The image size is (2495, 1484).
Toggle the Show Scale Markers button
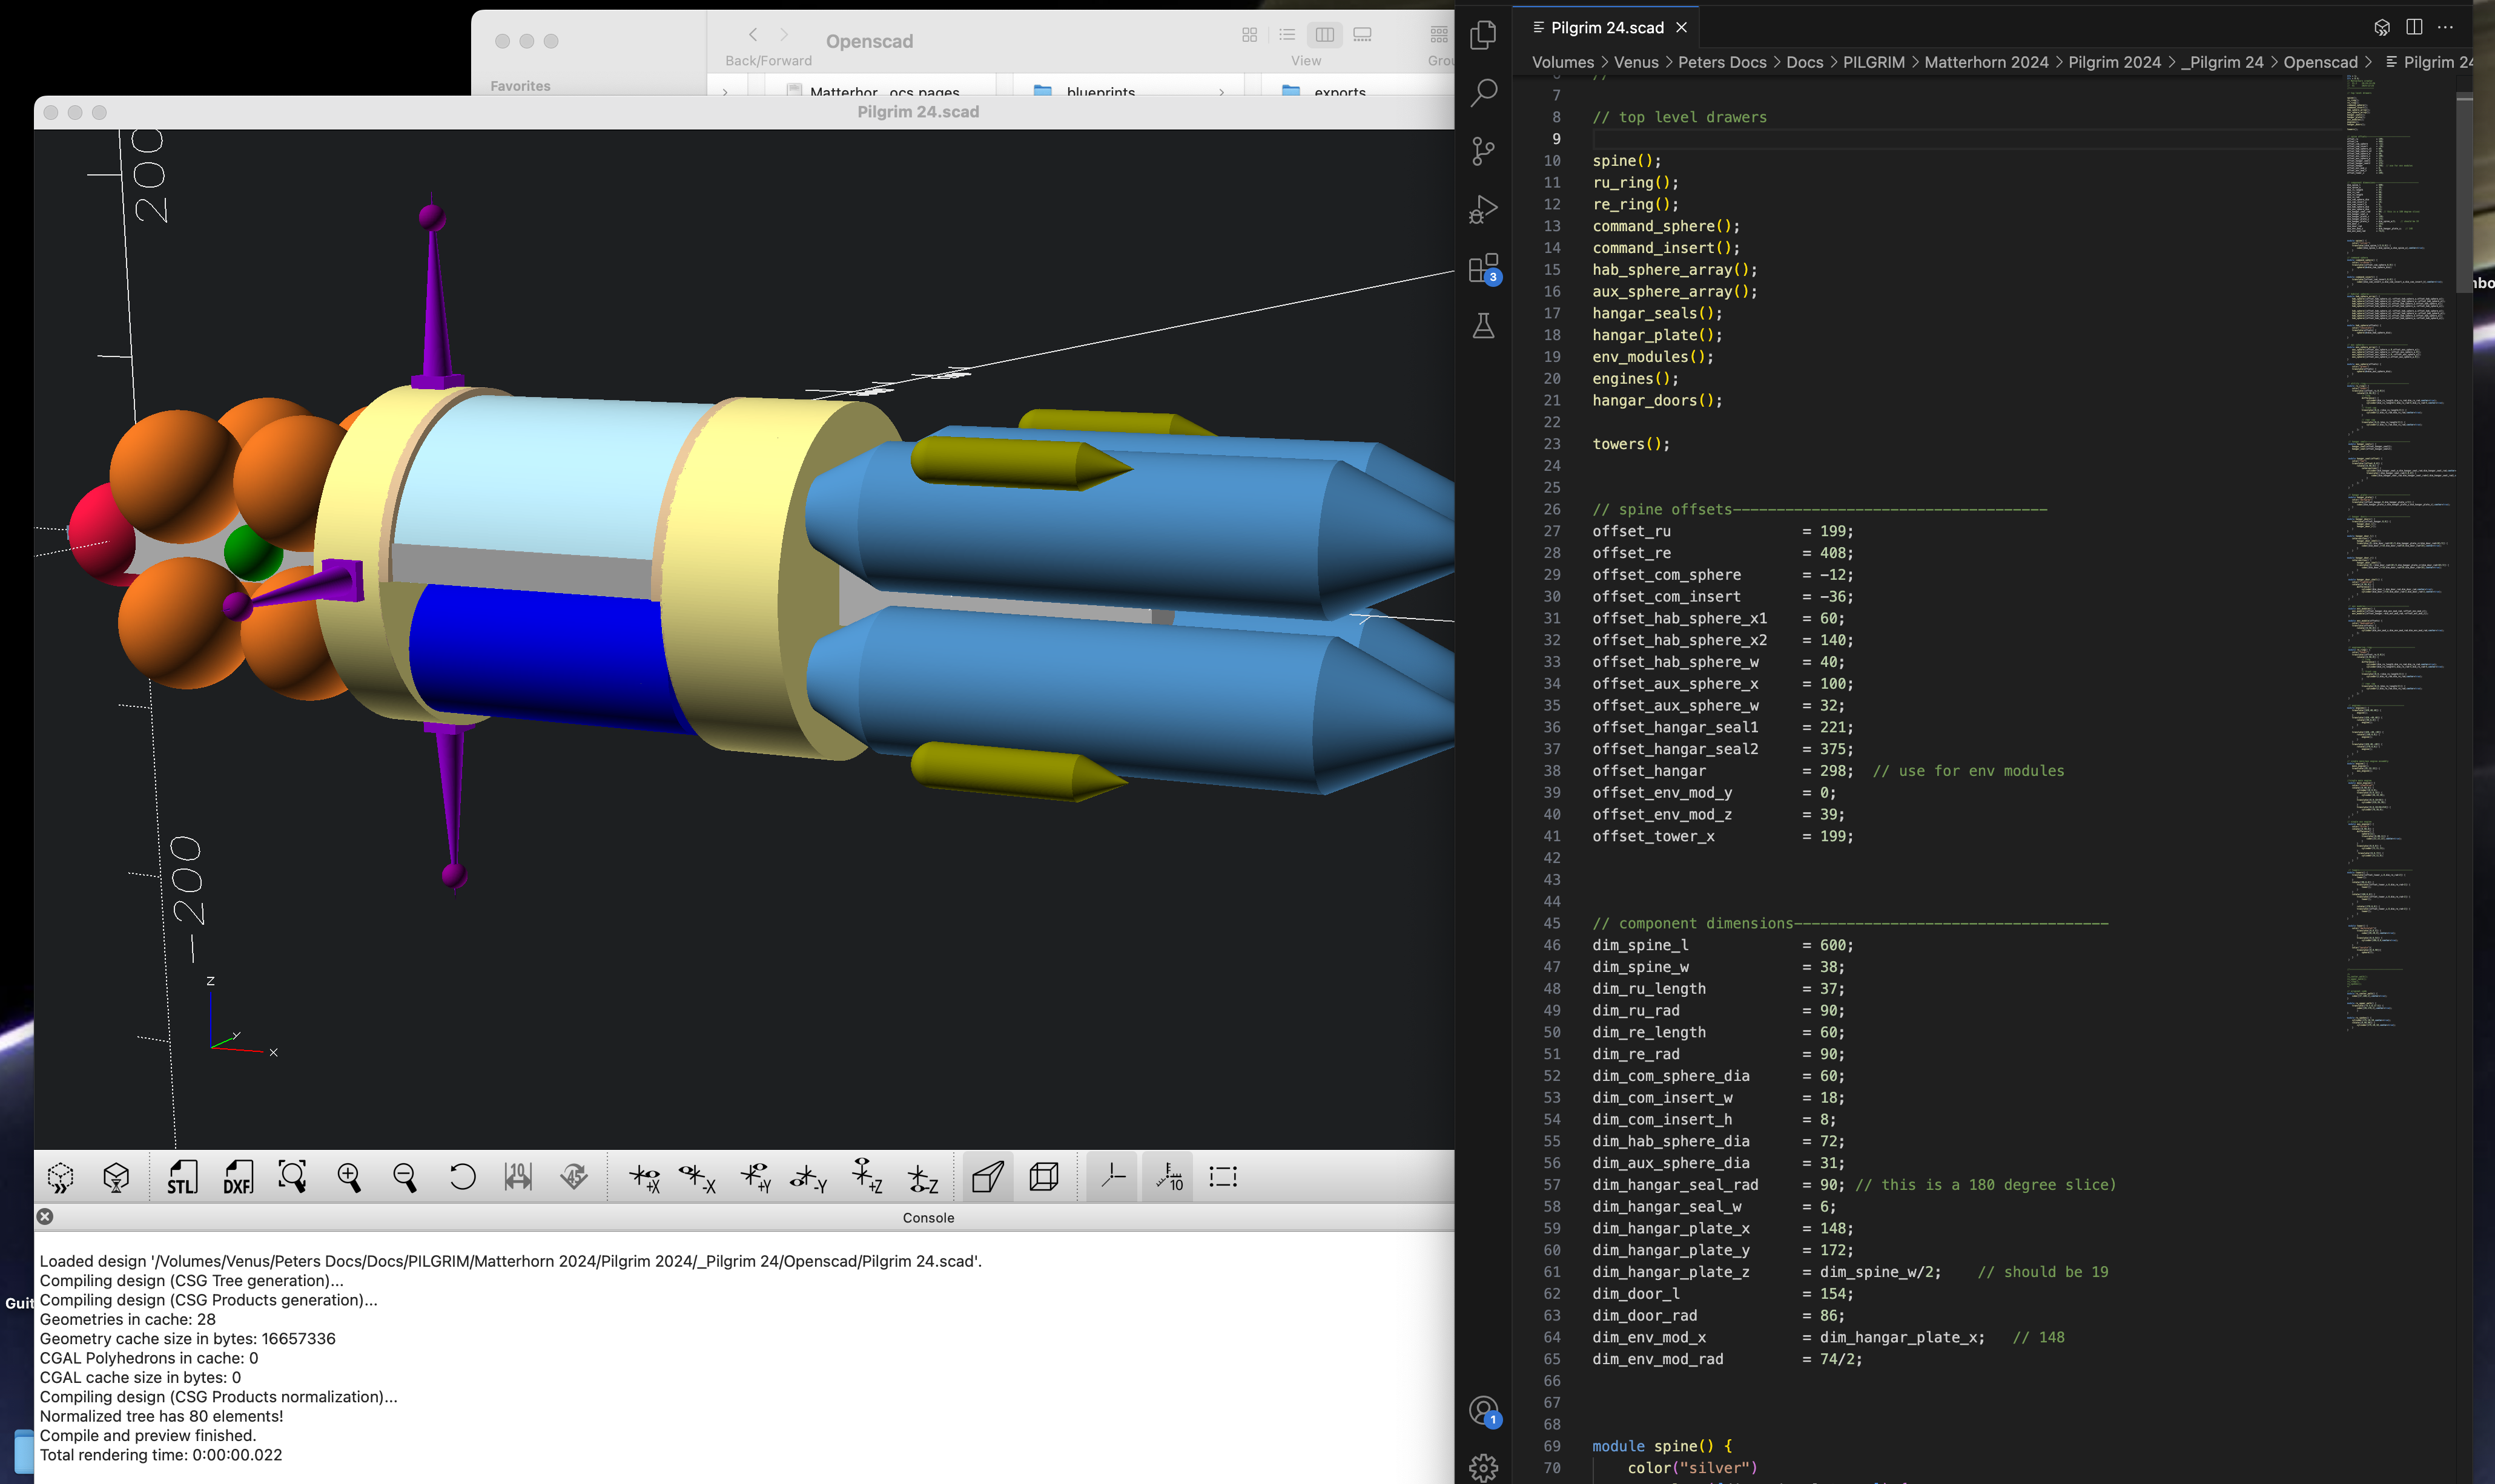1168,1176
